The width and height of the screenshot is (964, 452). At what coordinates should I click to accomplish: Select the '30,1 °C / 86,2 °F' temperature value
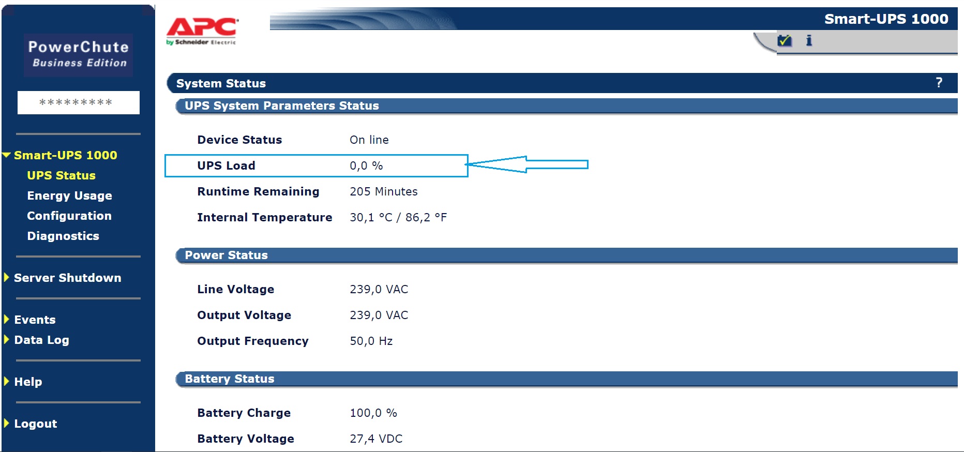click(398, 217)
